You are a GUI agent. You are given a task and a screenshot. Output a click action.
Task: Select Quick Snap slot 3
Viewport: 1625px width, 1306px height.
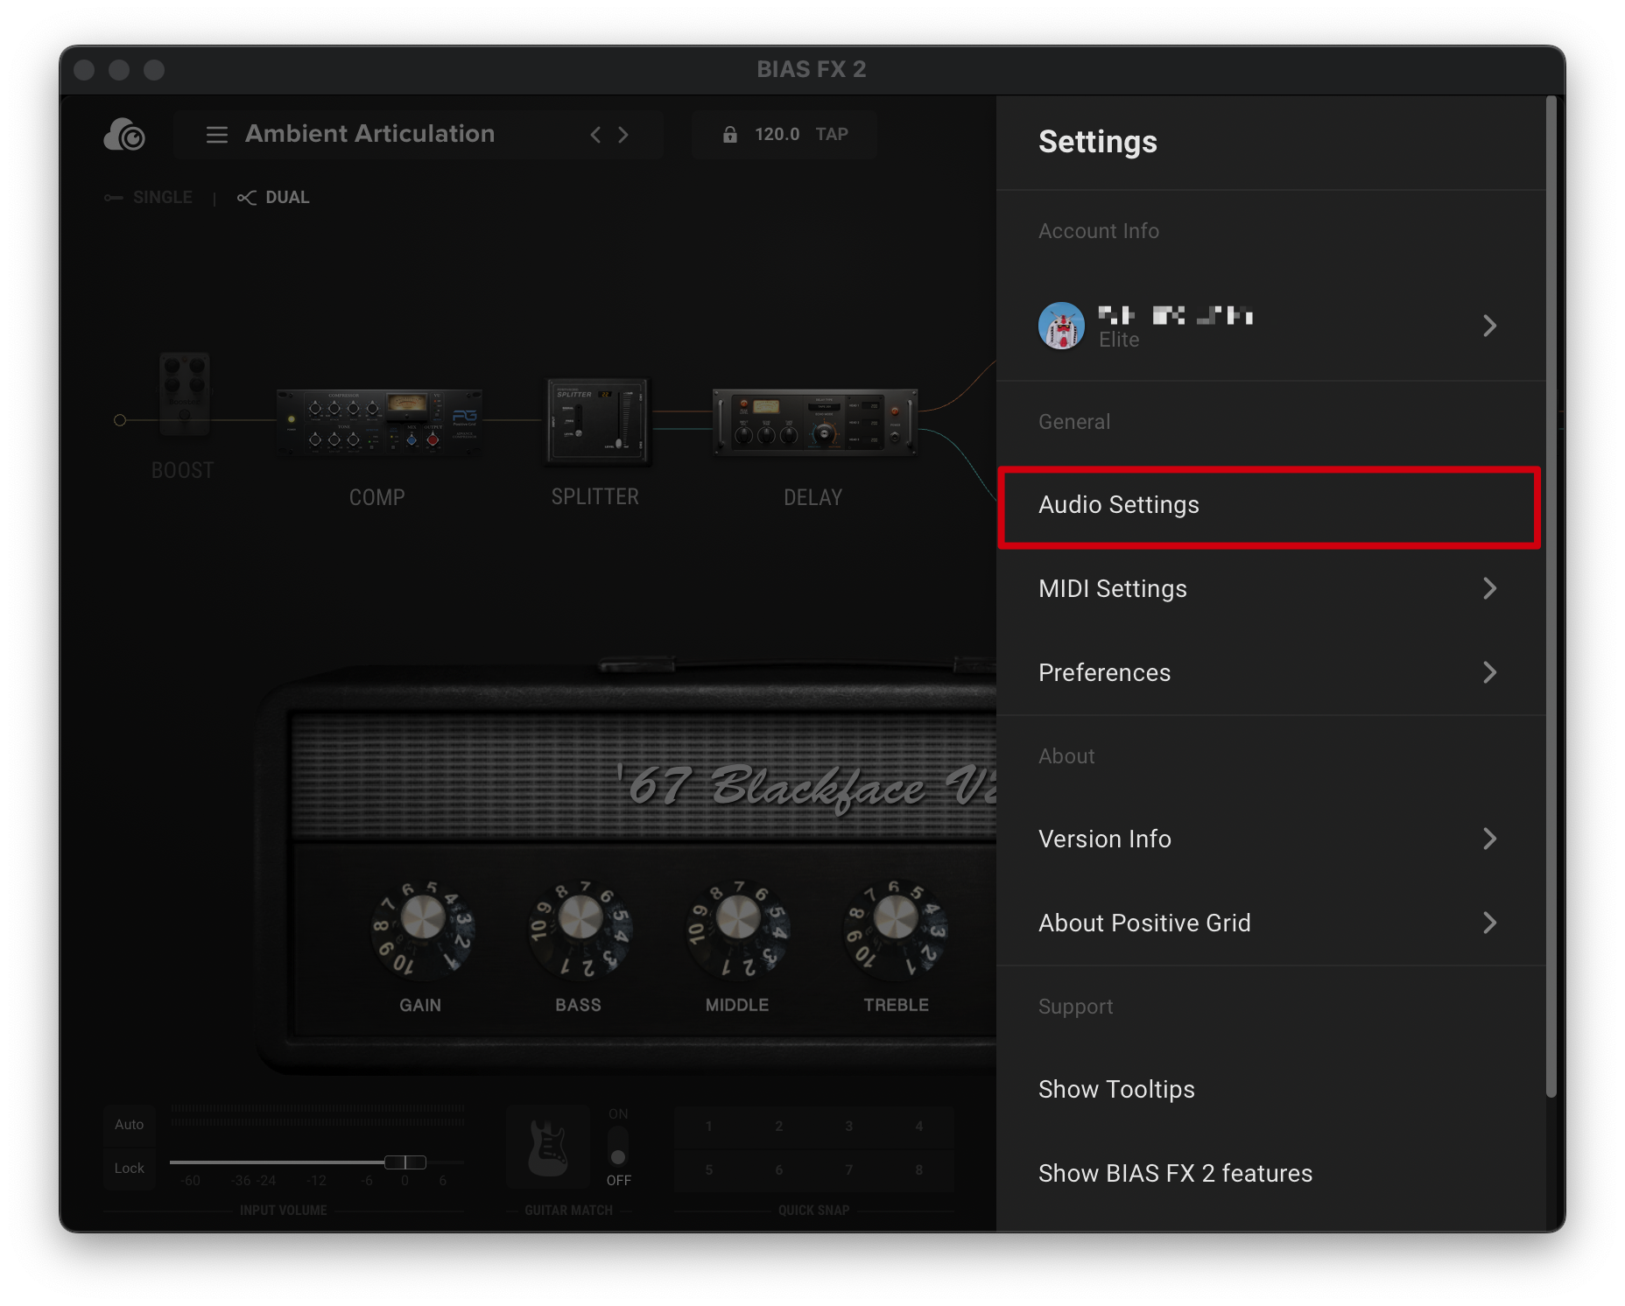pos(849,1127)
